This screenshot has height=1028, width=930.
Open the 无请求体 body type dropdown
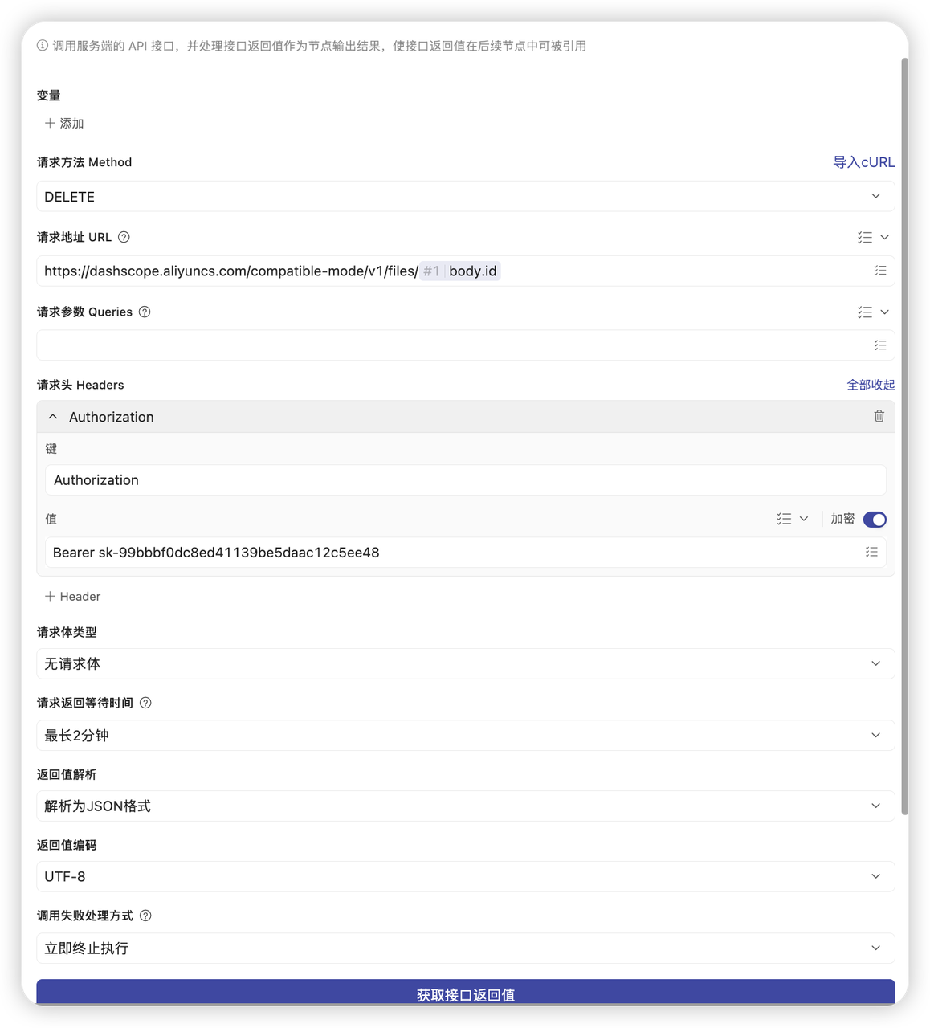tap(465, 663)
